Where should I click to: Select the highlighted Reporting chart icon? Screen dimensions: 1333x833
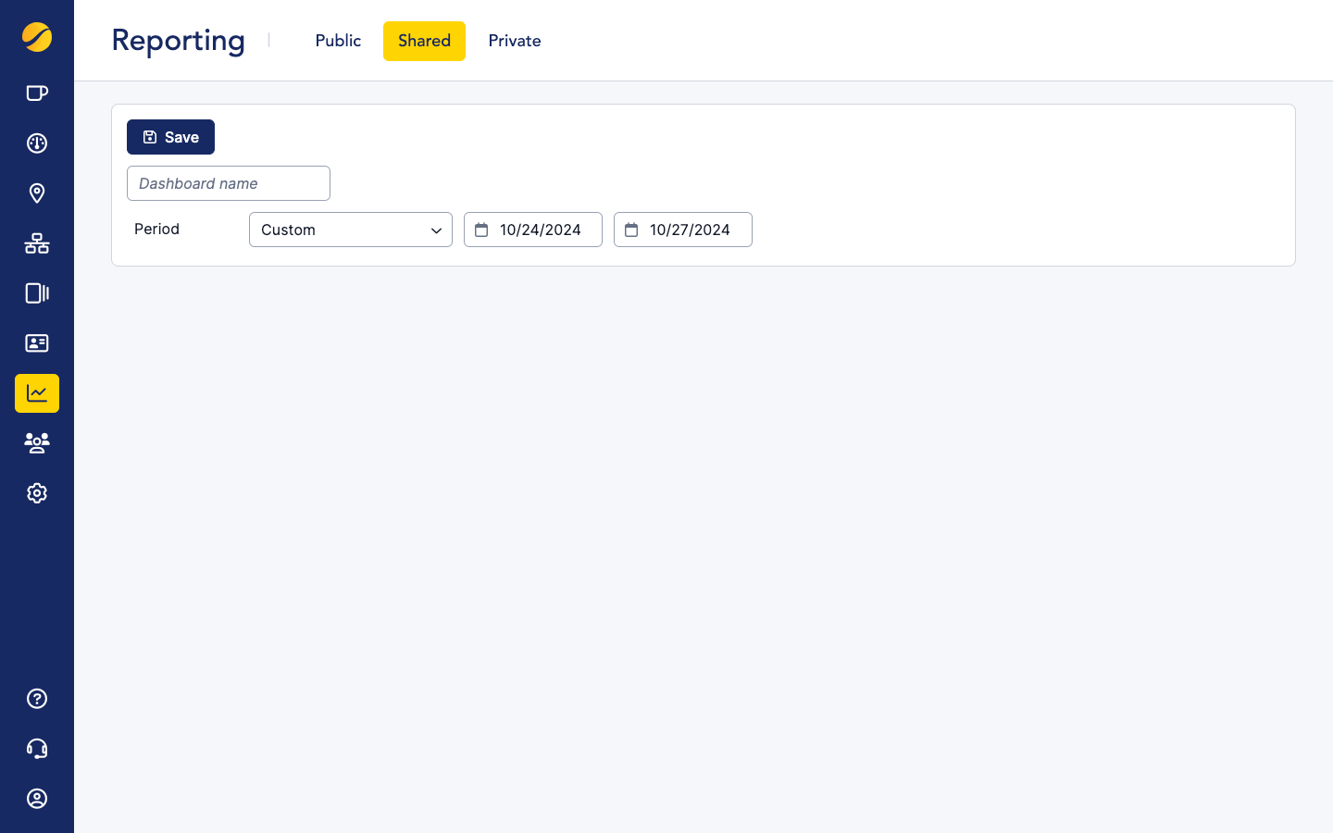point(37,393)
